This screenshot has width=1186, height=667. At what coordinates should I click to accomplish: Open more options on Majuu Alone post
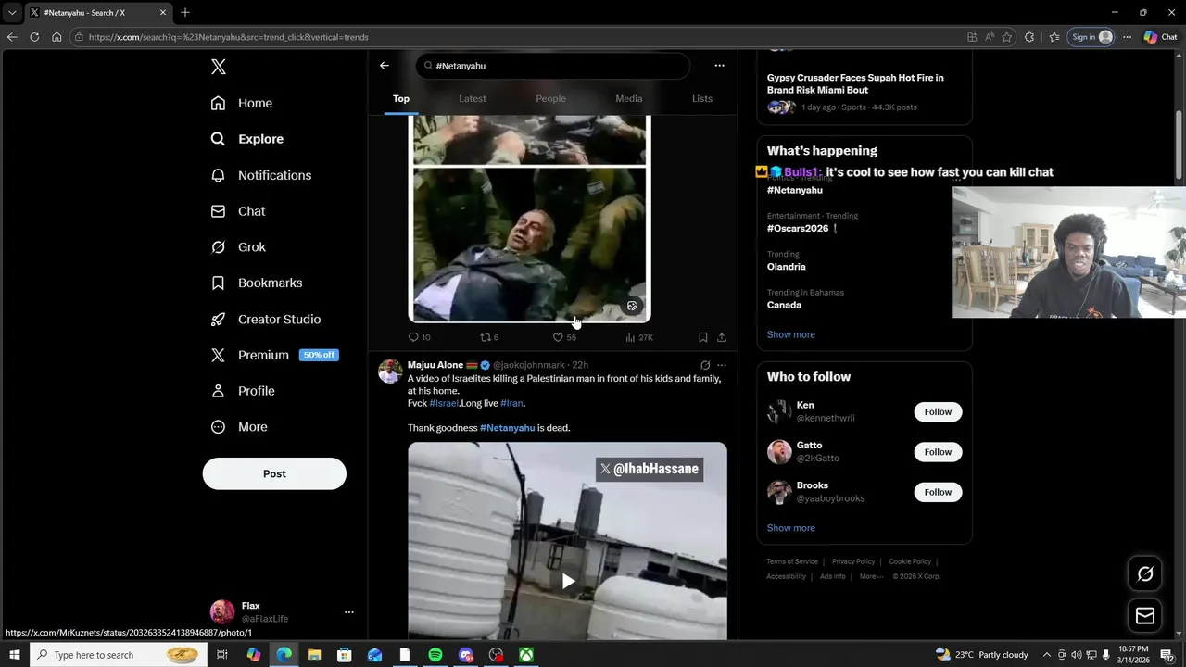pyautogui.click(x=722, y=365)
